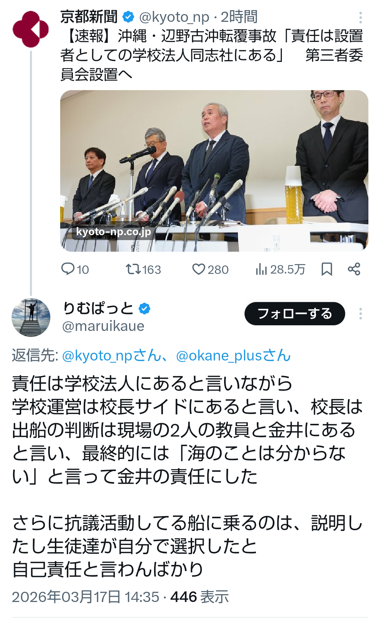Open the press conference article thumbnail

pyautogui.click(x=214, y=171)
